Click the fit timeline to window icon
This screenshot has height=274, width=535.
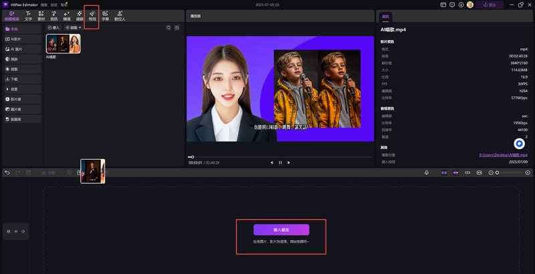479,173
